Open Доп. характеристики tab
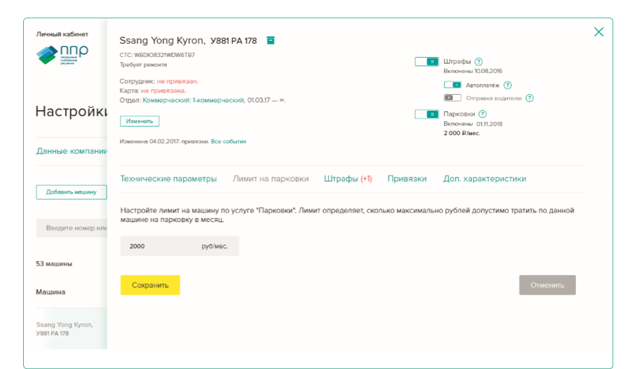Screen dimensions: 627x369 [485, 178]
